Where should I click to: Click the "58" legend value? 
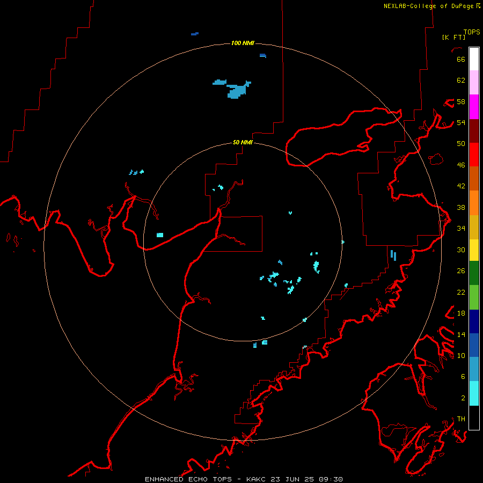tap(461, 101)
